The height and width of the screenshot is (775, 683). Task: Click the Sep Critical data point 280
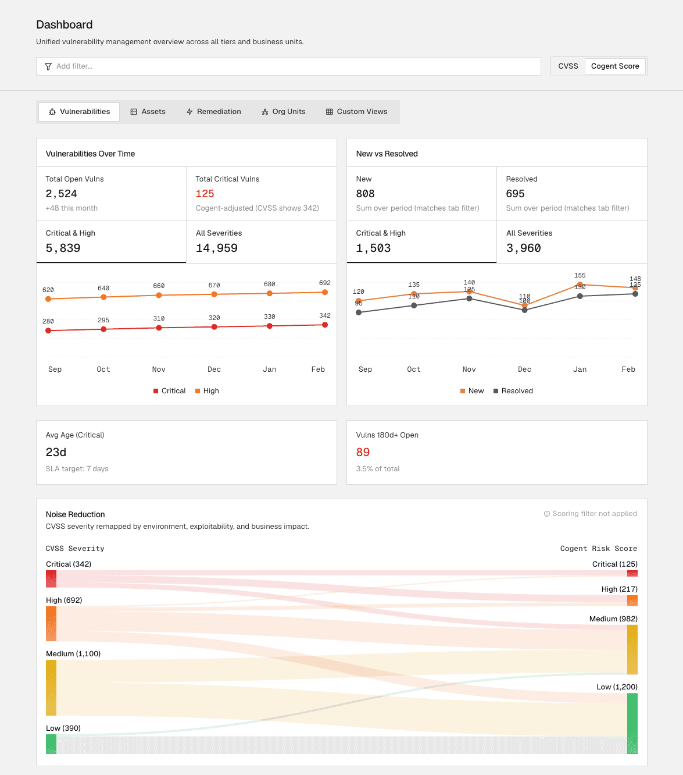pyautogui.click(x=48, y=330)
